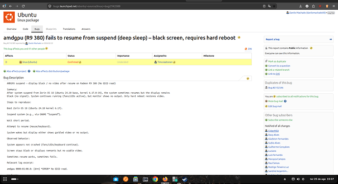This screenshot has height=184, width=338.
Task: Click the power icon in system tray
Action: [303, 179]
